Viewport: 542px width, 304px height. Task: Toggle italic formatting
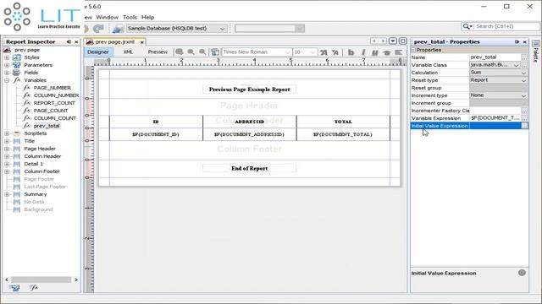coord(363,52)
